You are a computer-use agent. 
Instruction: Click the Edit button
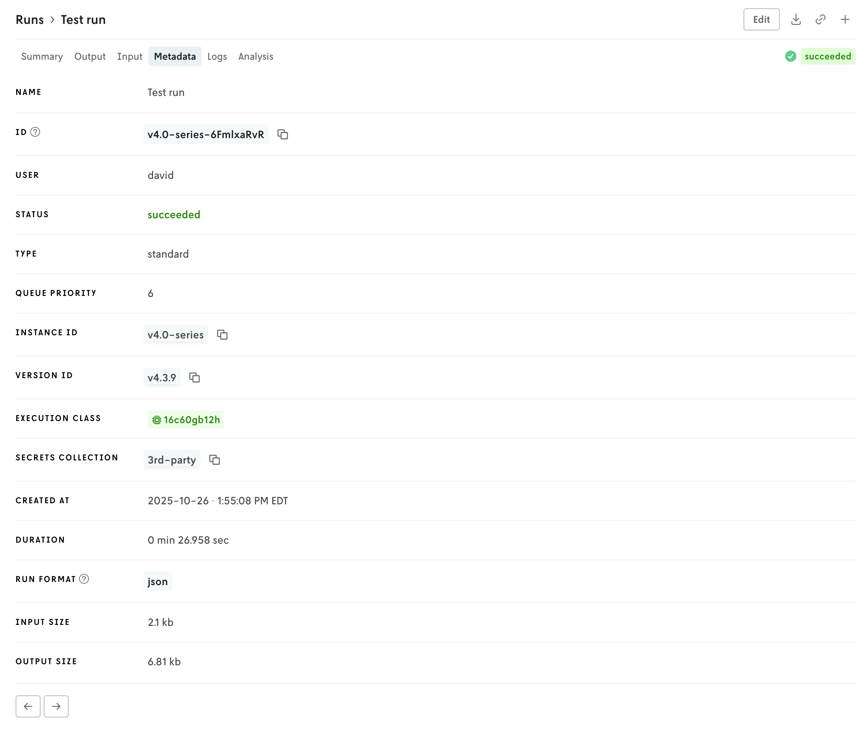click(x=761, y=19)
